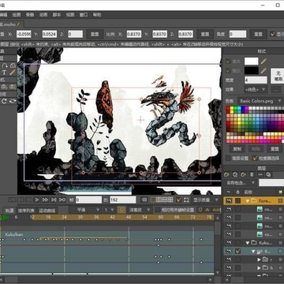This screenshot has width=284, height=284.
Task: Toggle the checked box left of the fullscreen icon
Action: click(x=179, y=200)
